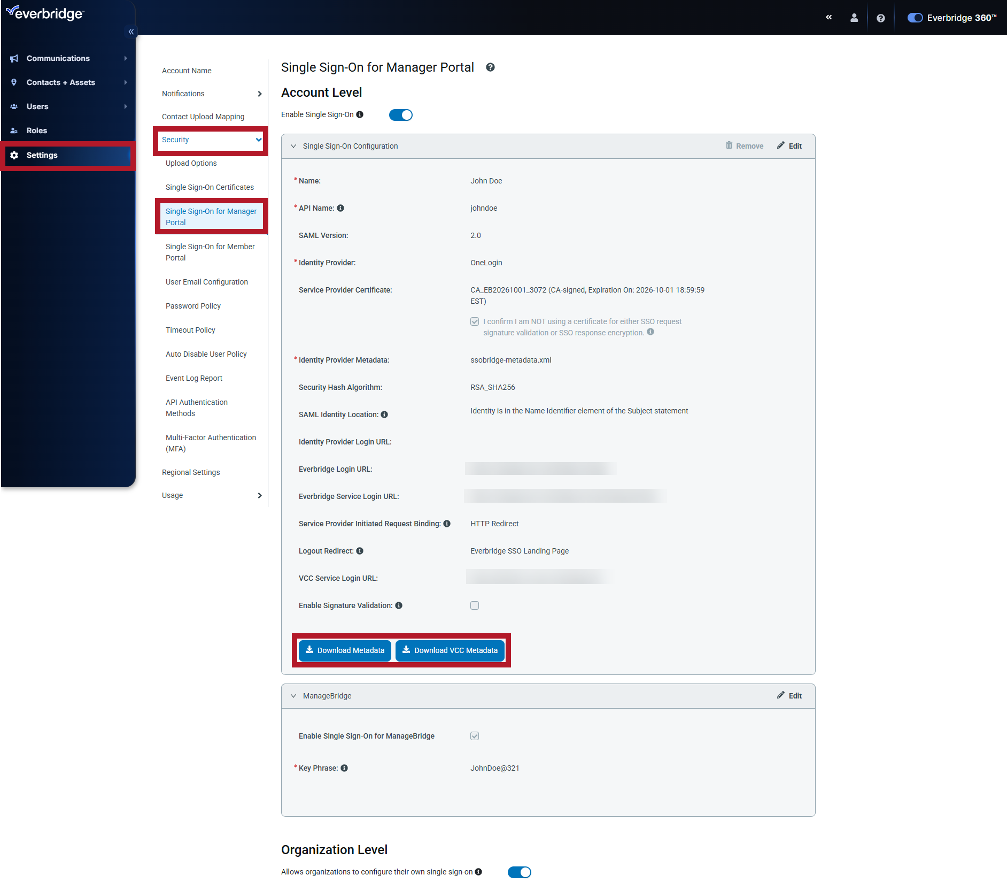Toggle the Everbridge 360 switch
Image resolution: width=1007 pixels, height=883 pixels.
(x=915, y=18)
